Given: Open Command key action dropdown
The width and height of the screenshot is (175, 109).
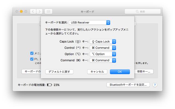Looking at the screenshot, I should click(103, 60).
